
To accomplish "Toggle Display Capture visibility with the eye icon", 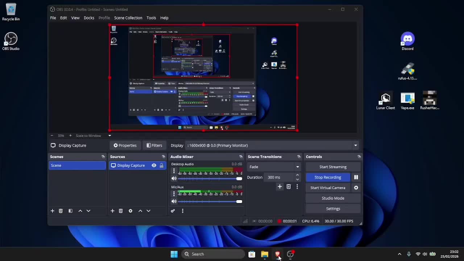I will click(x=154, y=165).
